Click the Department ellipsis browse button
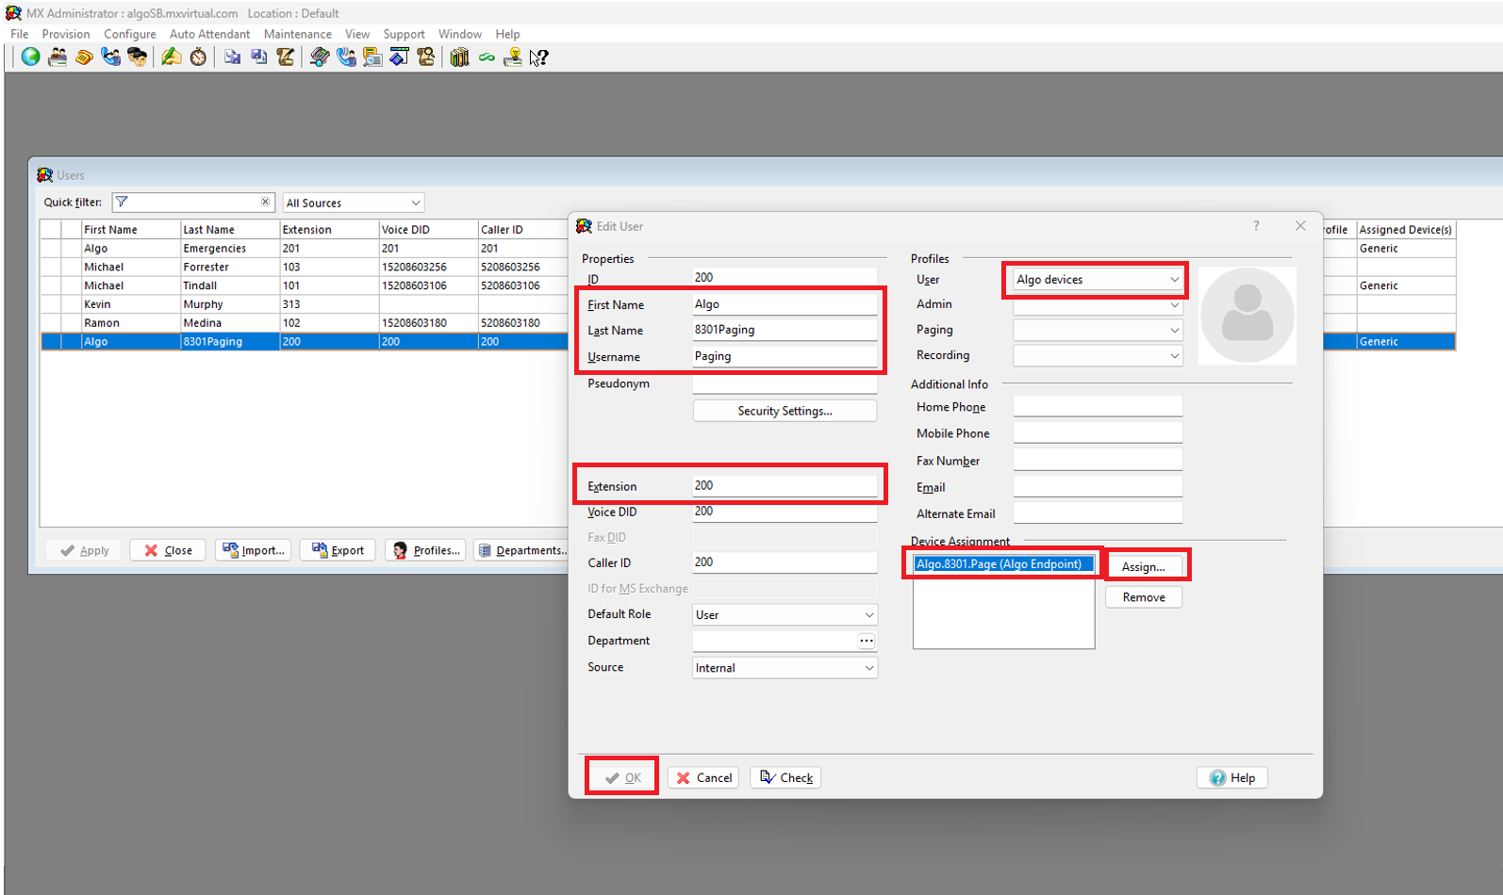Image resolution: width=1503 pixels, height=895 pixels. (867, 641)
